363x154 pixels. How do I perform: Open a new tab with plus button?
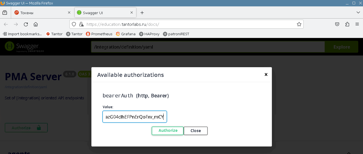[x=142, y=13]
